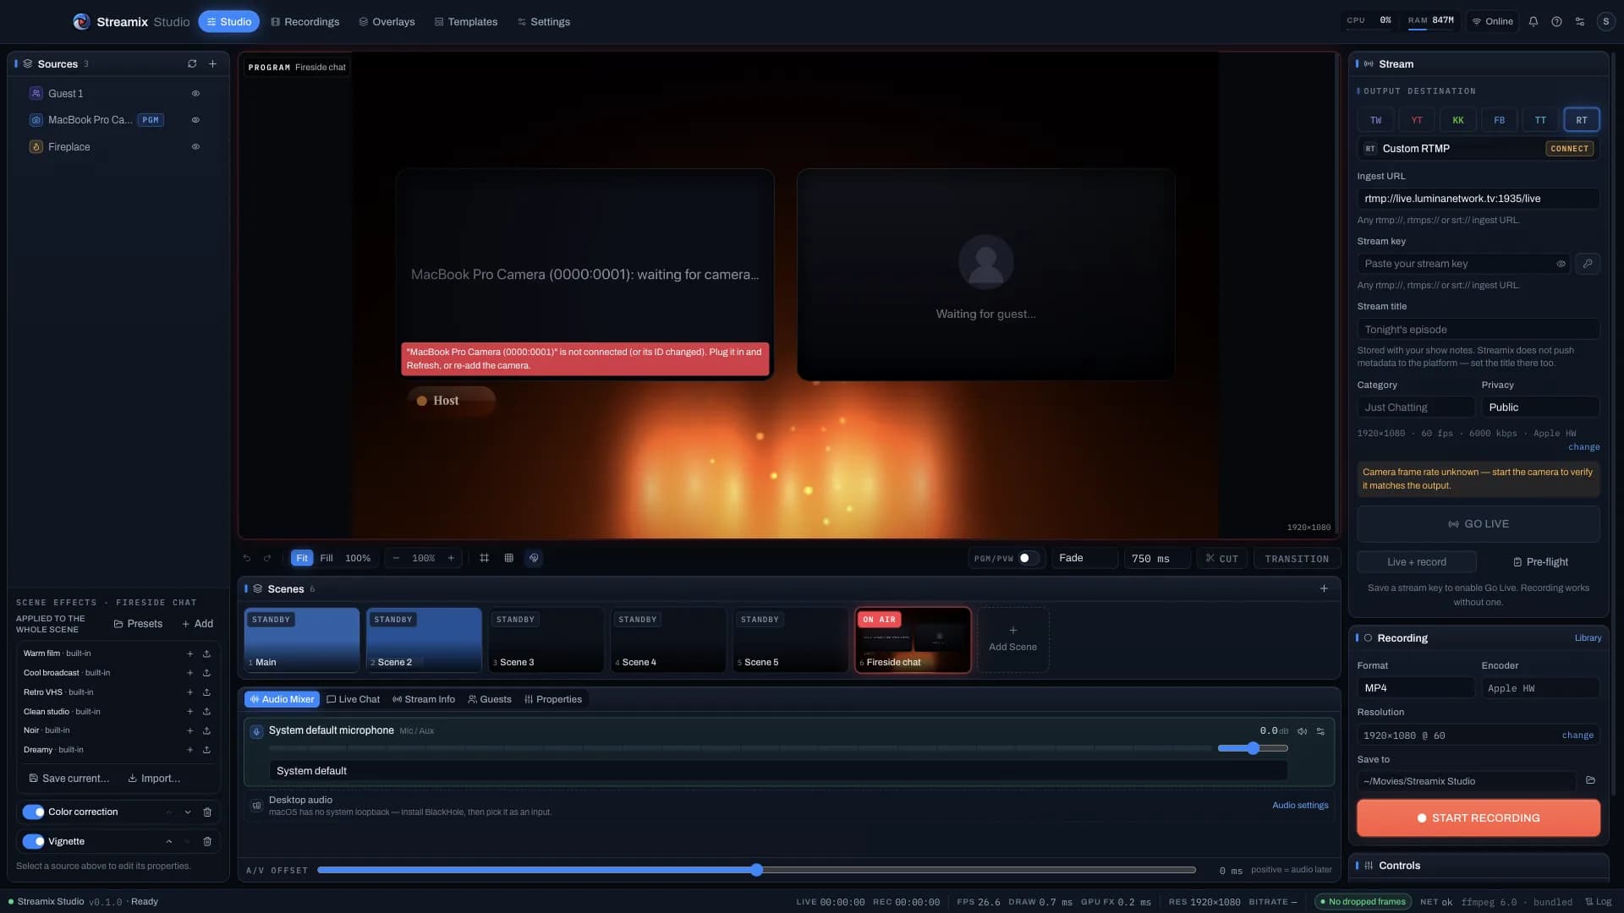The image size is (1624, 913).
Task: Zoom out the preview with minus
Action: click(396, 559)
